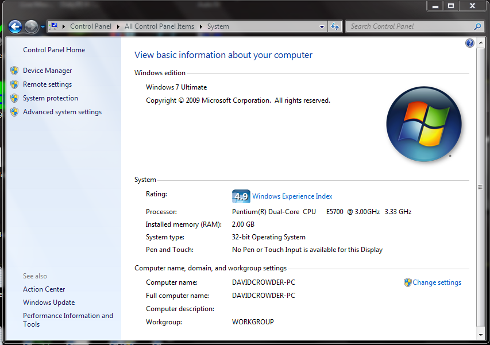Open the recent pages dropdown arrow
The height and width of the screenshot is (345, 490).
(43, 27)
